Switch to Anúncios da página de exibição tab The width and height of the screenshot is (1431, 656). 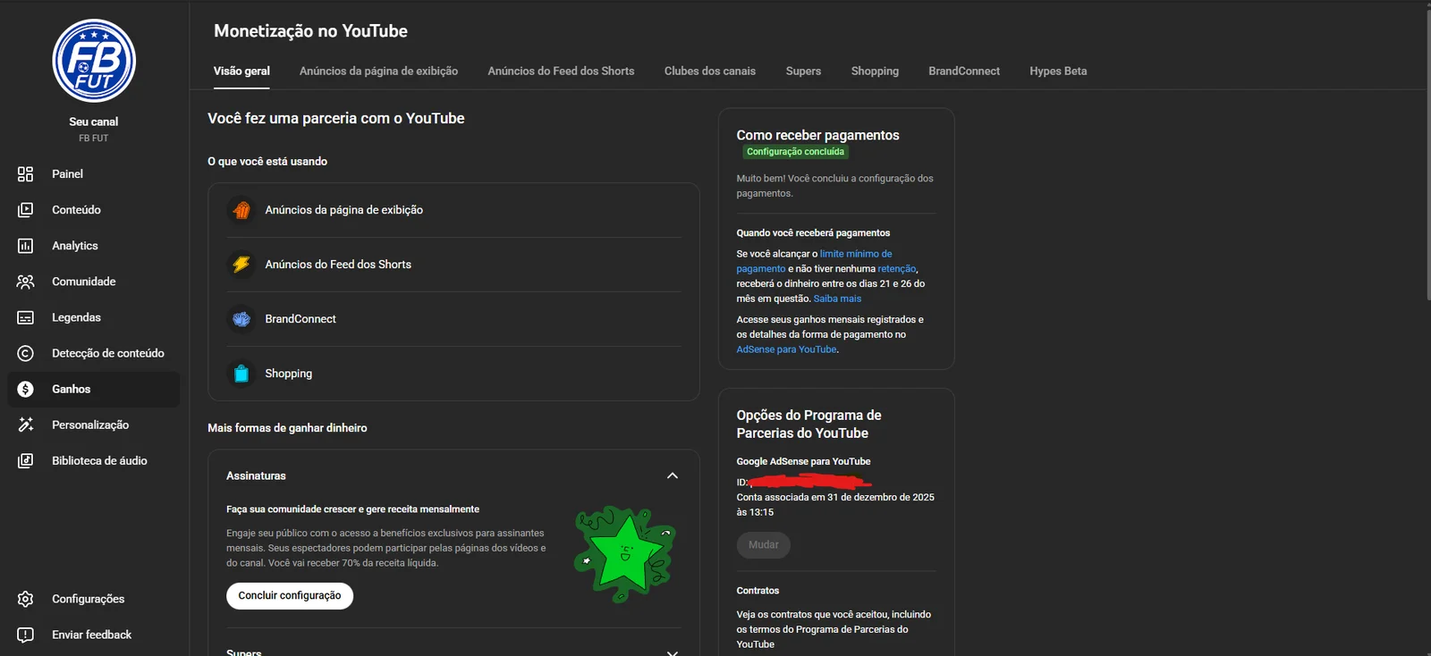[x=378, y=71]
